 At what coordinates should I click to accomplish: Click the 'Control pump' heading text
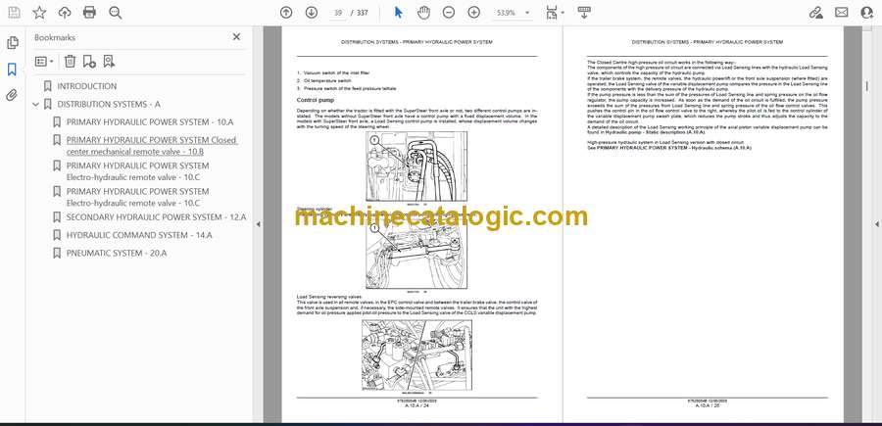point(315,100)
